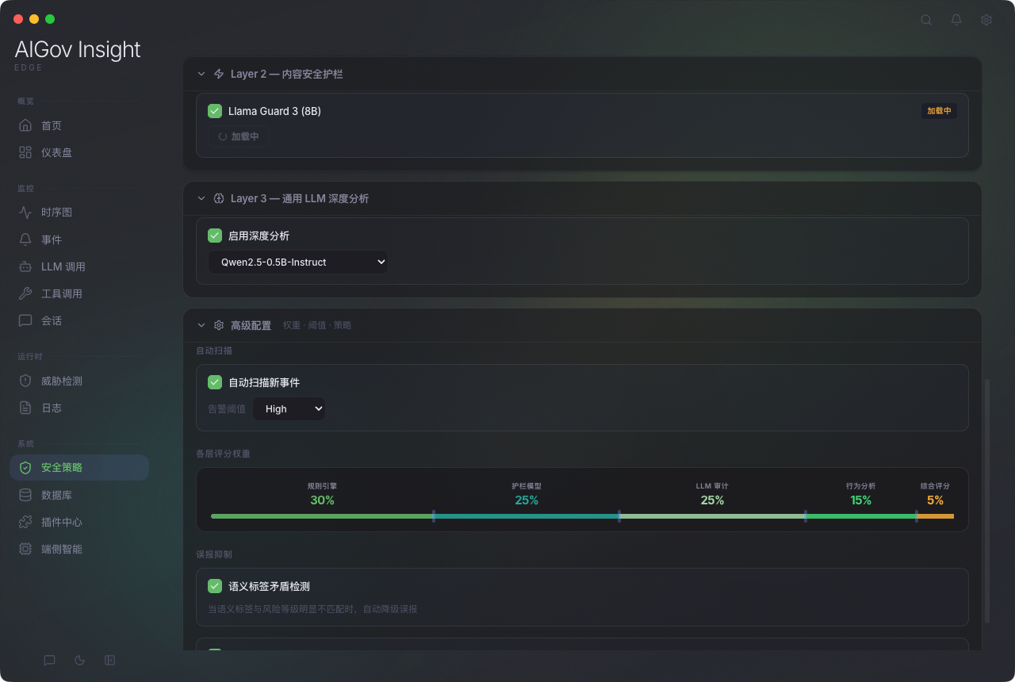
Task: Open search using the magnifier icon
Action: click(x=926, y=20)
